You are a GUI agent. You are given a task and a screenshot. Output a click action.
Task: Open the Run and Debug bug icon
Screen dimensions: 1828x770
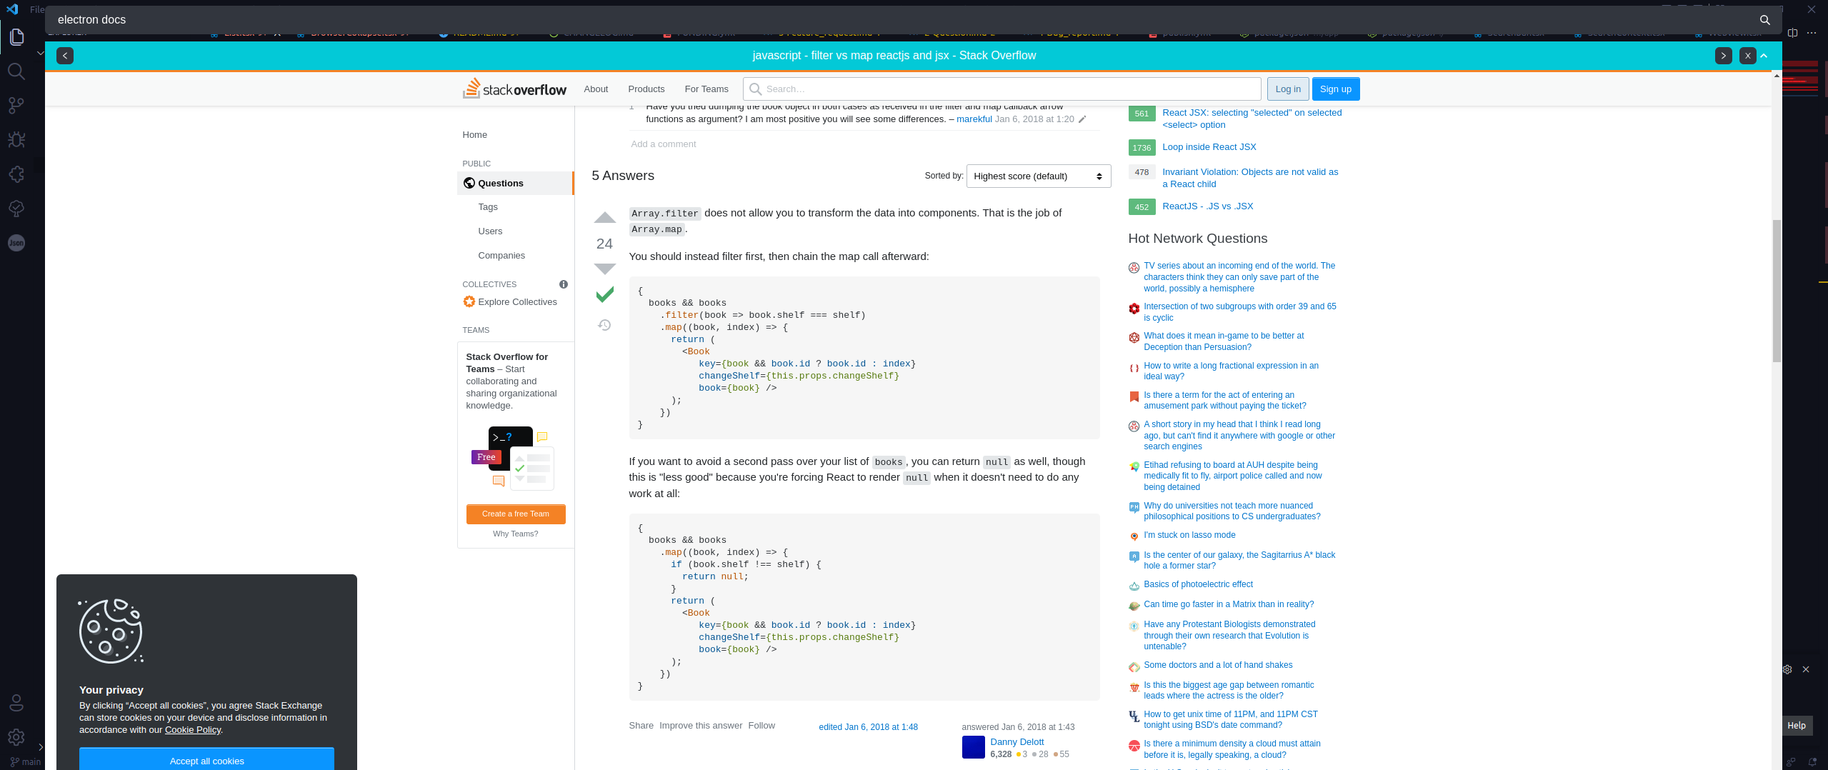16,140
